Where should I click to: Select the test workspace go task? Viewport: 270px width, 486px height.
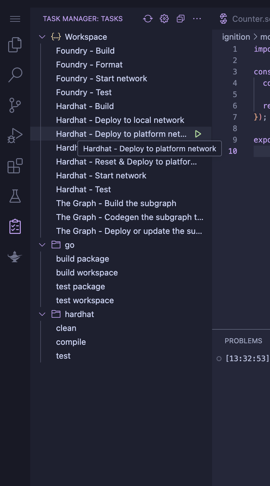[x=85, y=300]
